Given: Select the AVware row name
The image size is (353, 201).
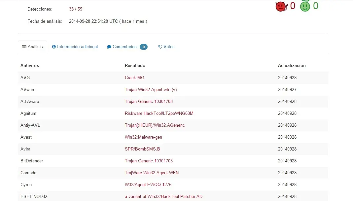Looking at the screenshot, I should [28, 89].
